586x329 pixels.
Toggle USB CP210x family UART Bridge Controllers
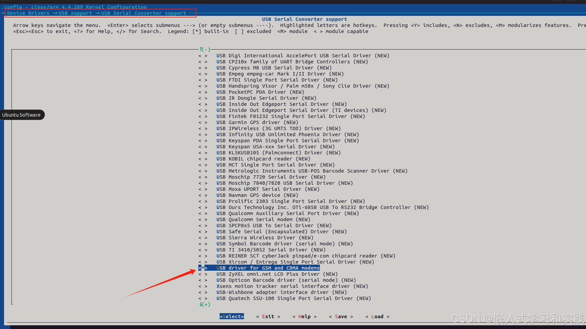283,62
